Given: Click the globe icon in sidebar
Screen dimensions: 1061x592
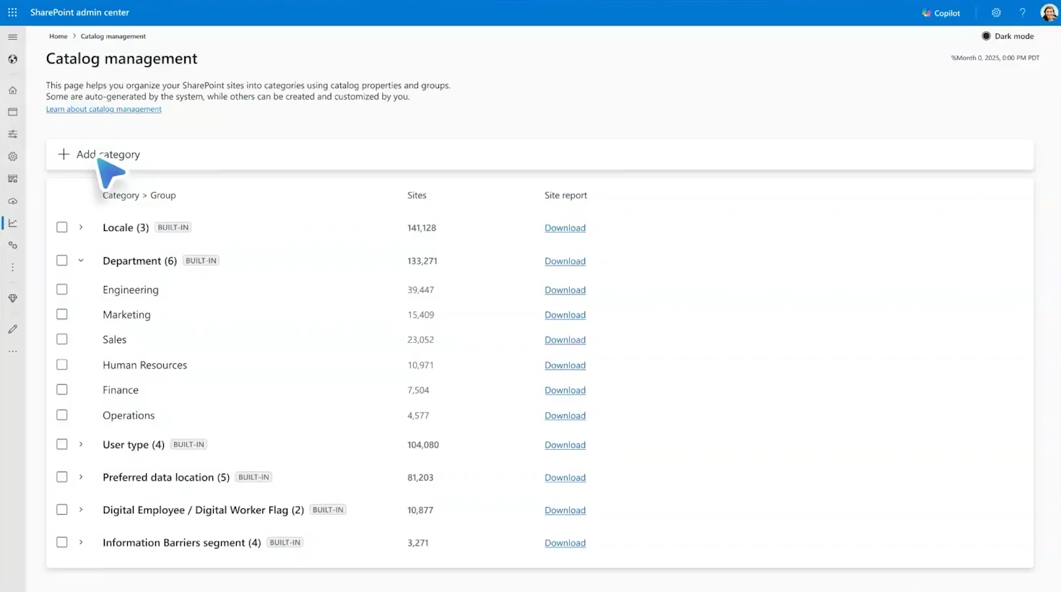Looking at the screenshot, I should pos(12,59).
